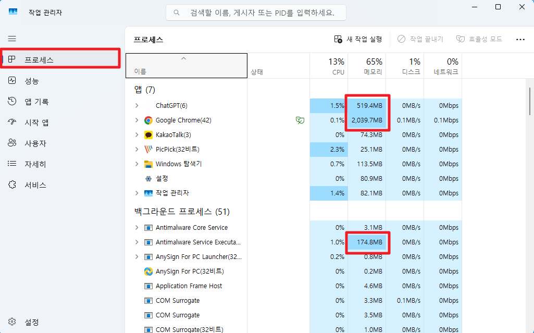The width and height of the screenshot is (534, 333).
Task: Click the KakaoTalk icon
Action: pos(148,135)
